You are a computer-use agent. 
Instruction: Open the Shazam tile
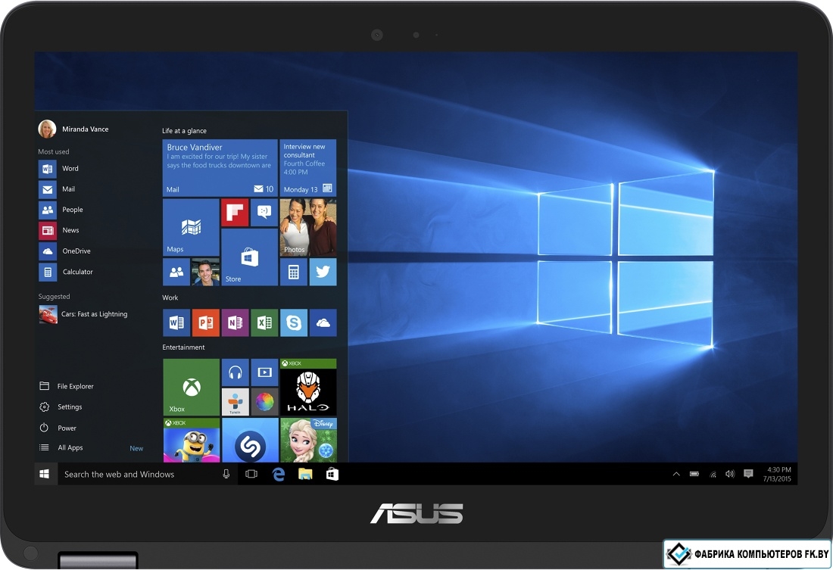[x=250, y=441]
